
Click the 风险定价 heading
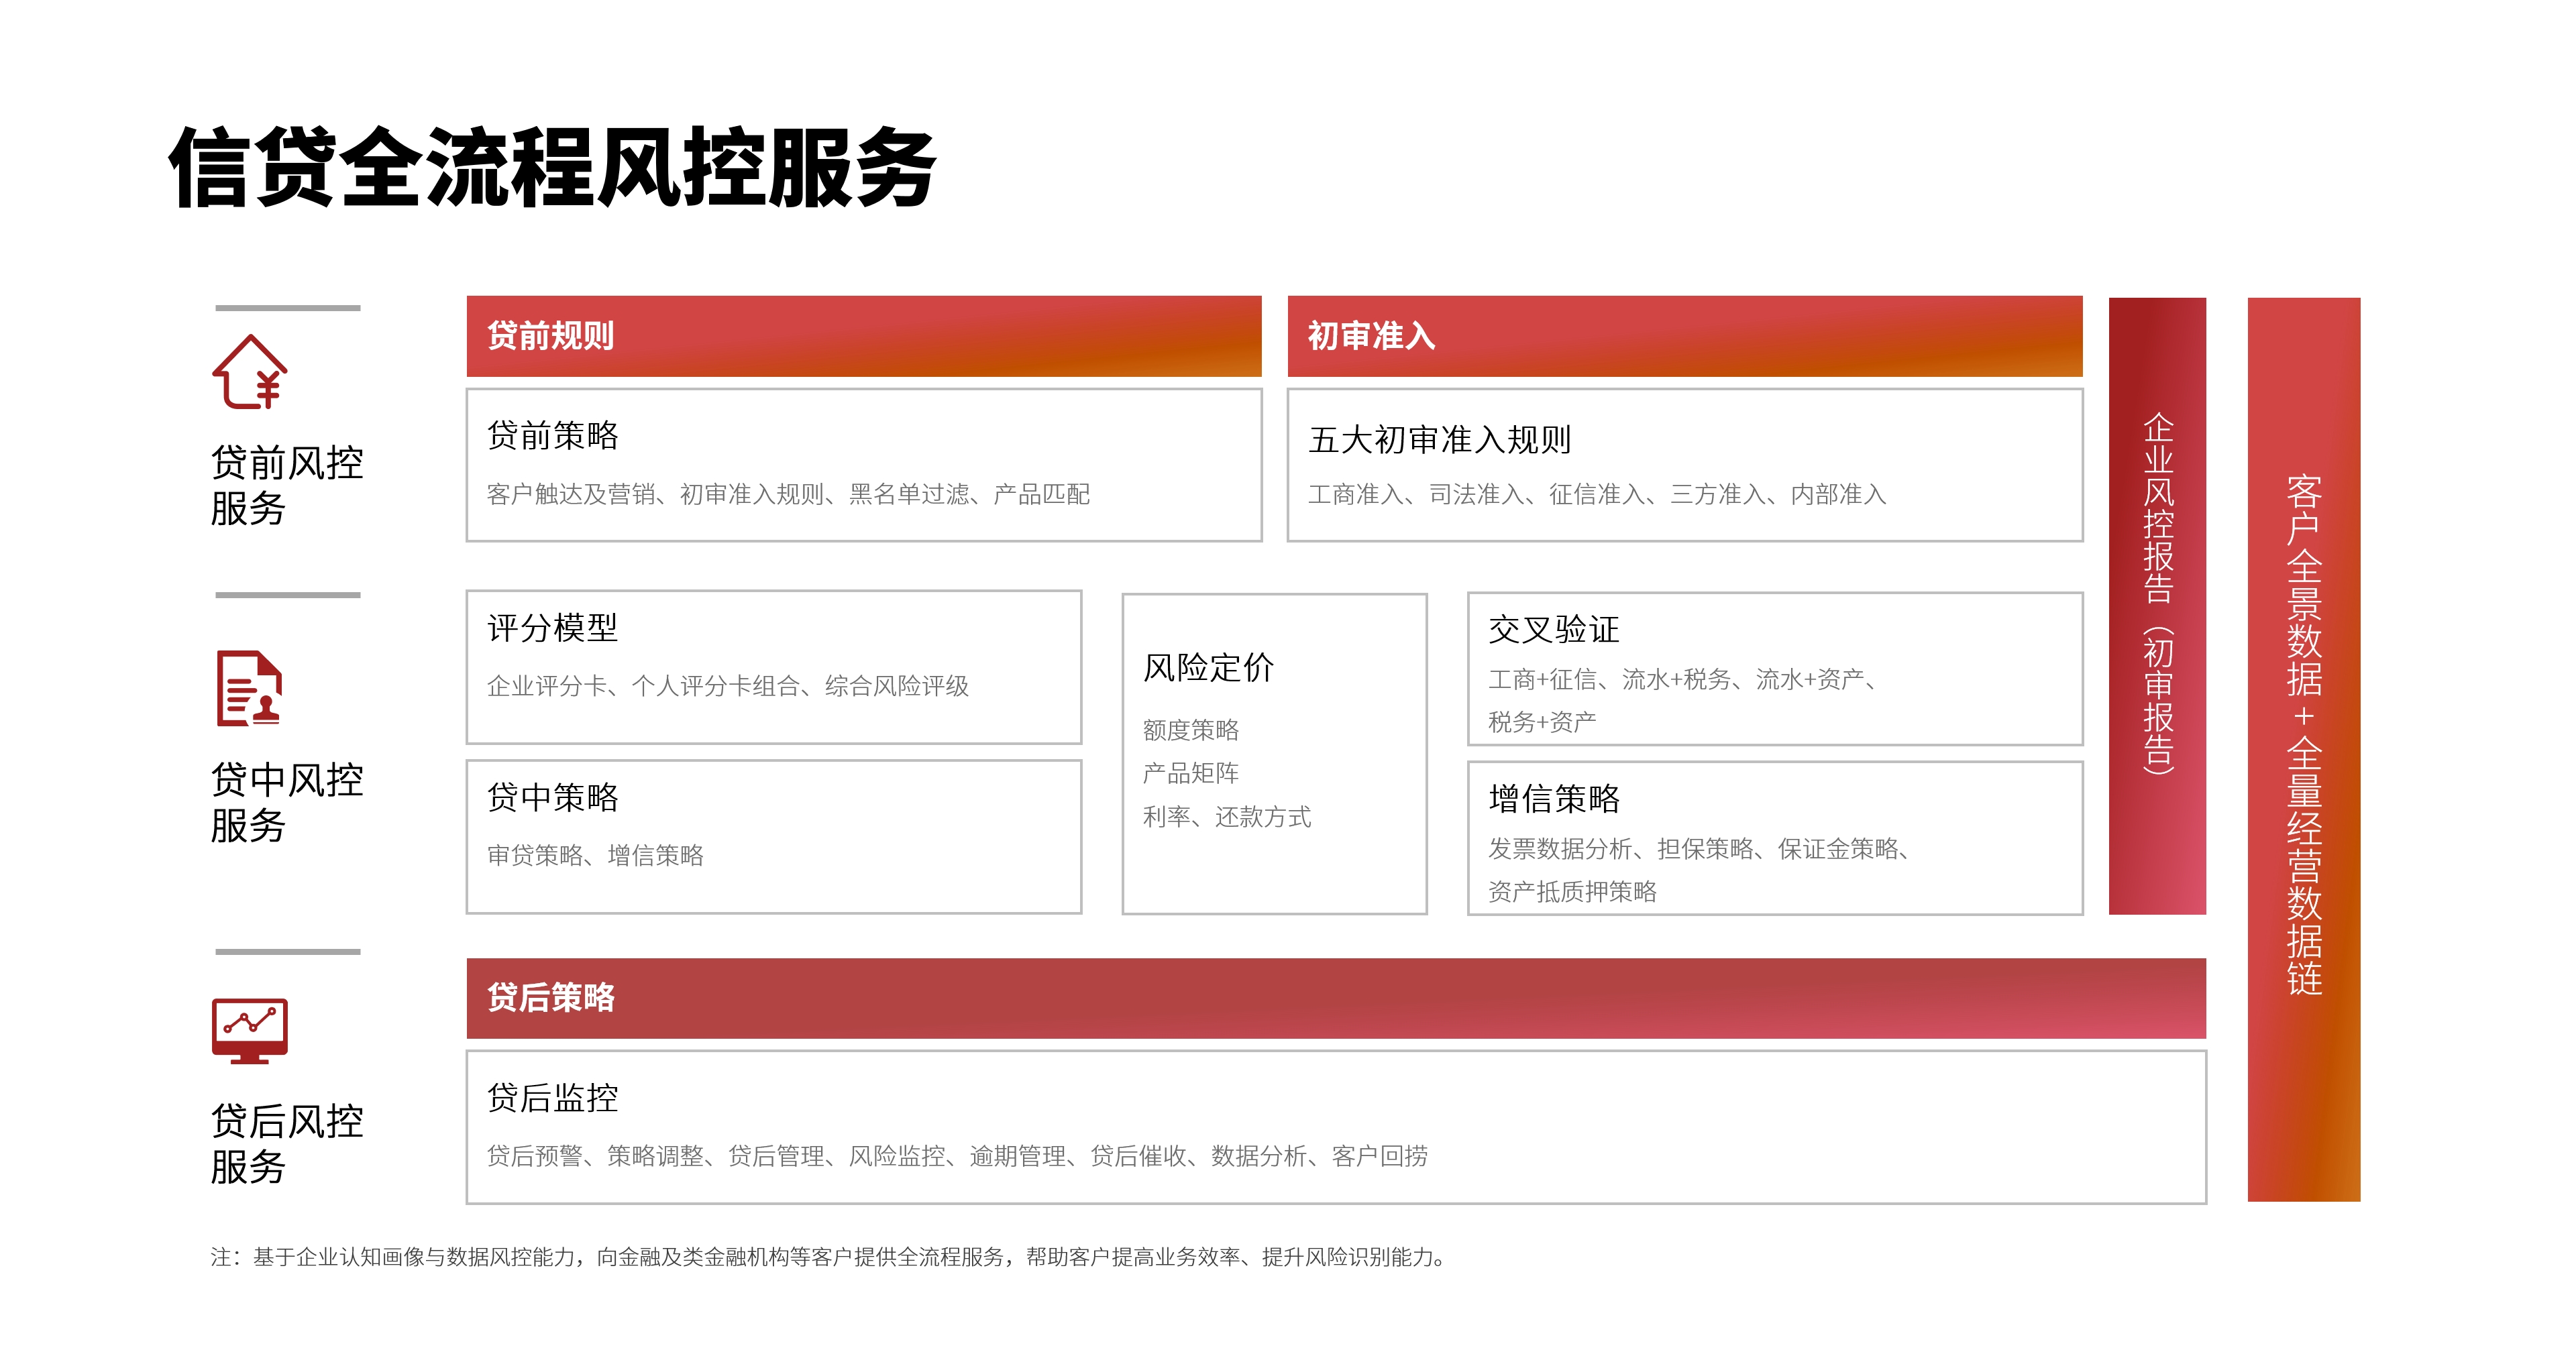click(x=1209, y=667)
